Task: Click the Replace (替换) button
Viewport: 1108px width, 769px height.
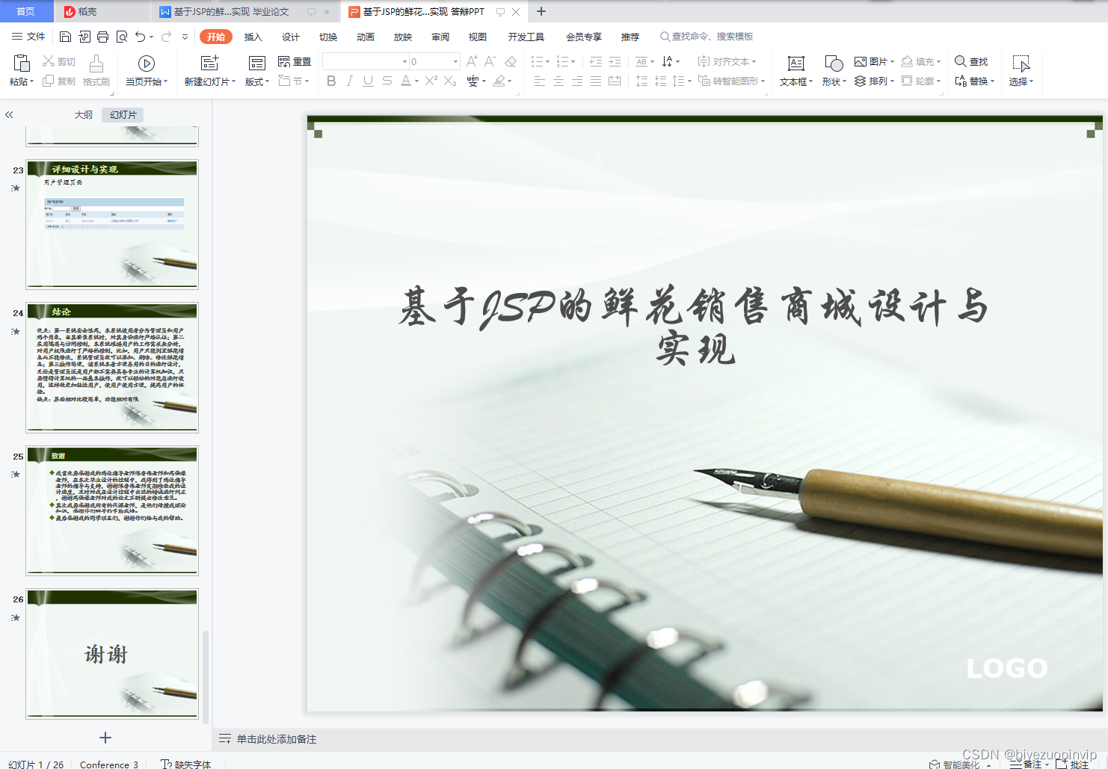Action: 974,81
